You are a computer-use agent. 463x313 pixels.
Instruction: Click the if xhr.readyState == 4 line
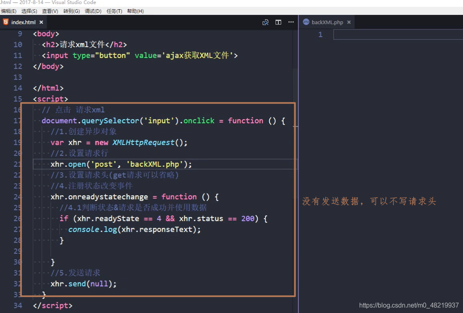click(163, 219)
